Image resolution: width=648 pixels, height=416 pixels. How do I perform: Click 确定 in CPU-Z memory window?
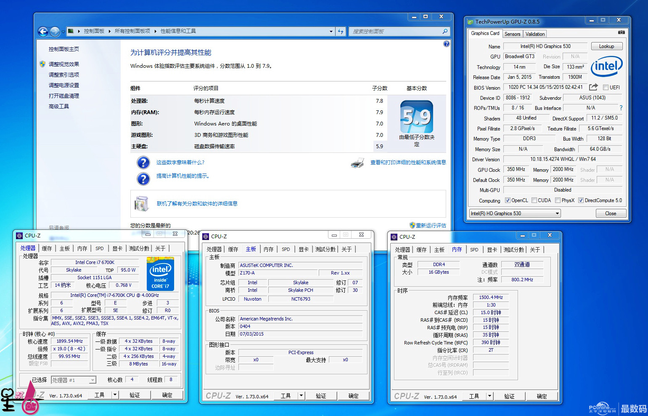542,396
